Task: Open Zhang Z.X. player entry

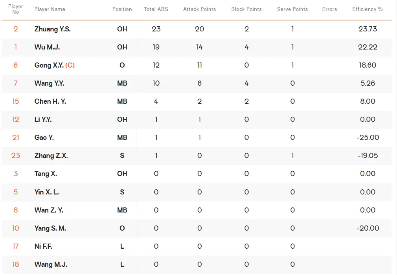Action: [x=51, y=156]
